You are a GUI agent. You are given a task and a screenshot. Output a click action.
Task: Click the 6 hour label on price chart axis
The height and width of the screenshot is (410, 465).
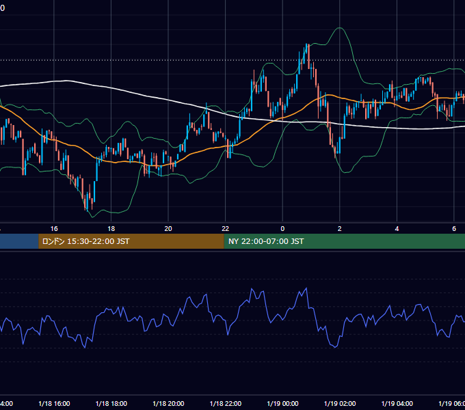(x=454, y=229)
